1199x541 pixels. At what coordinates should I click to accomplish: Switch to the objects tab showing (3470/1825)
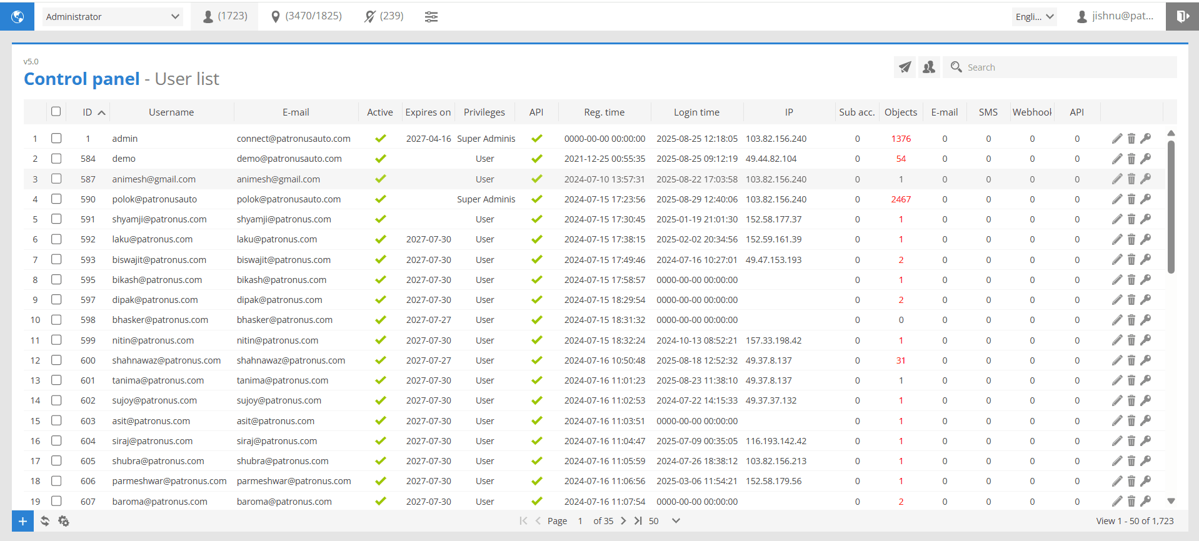(x=307, y=16)
